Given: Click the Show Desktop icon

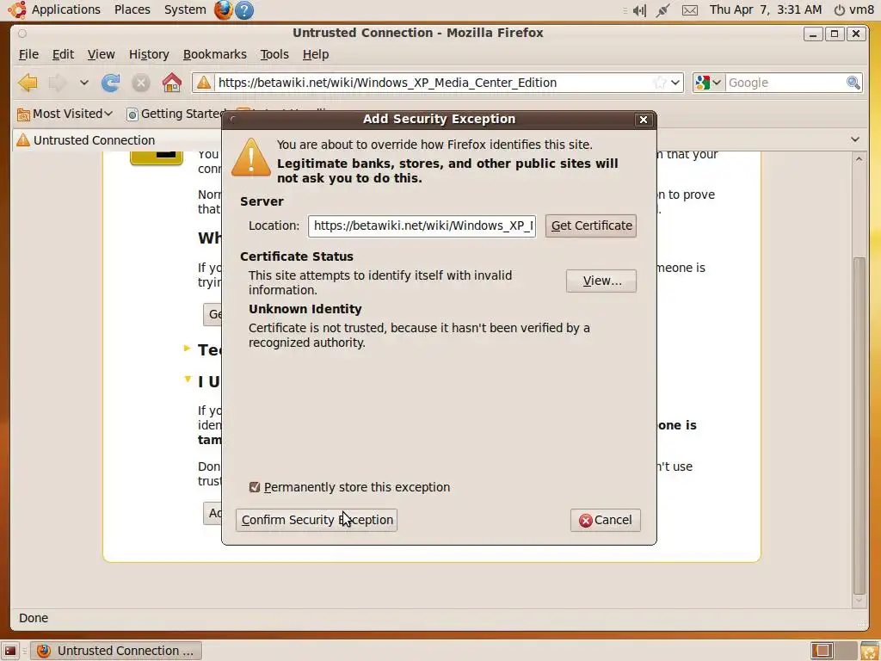Looking at the screenshot, I should coord(10,651).
